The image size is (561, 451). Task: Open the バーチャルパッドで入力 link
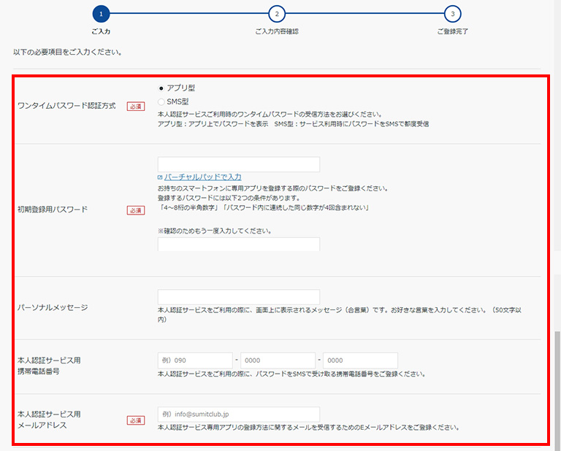coord(202,177)
